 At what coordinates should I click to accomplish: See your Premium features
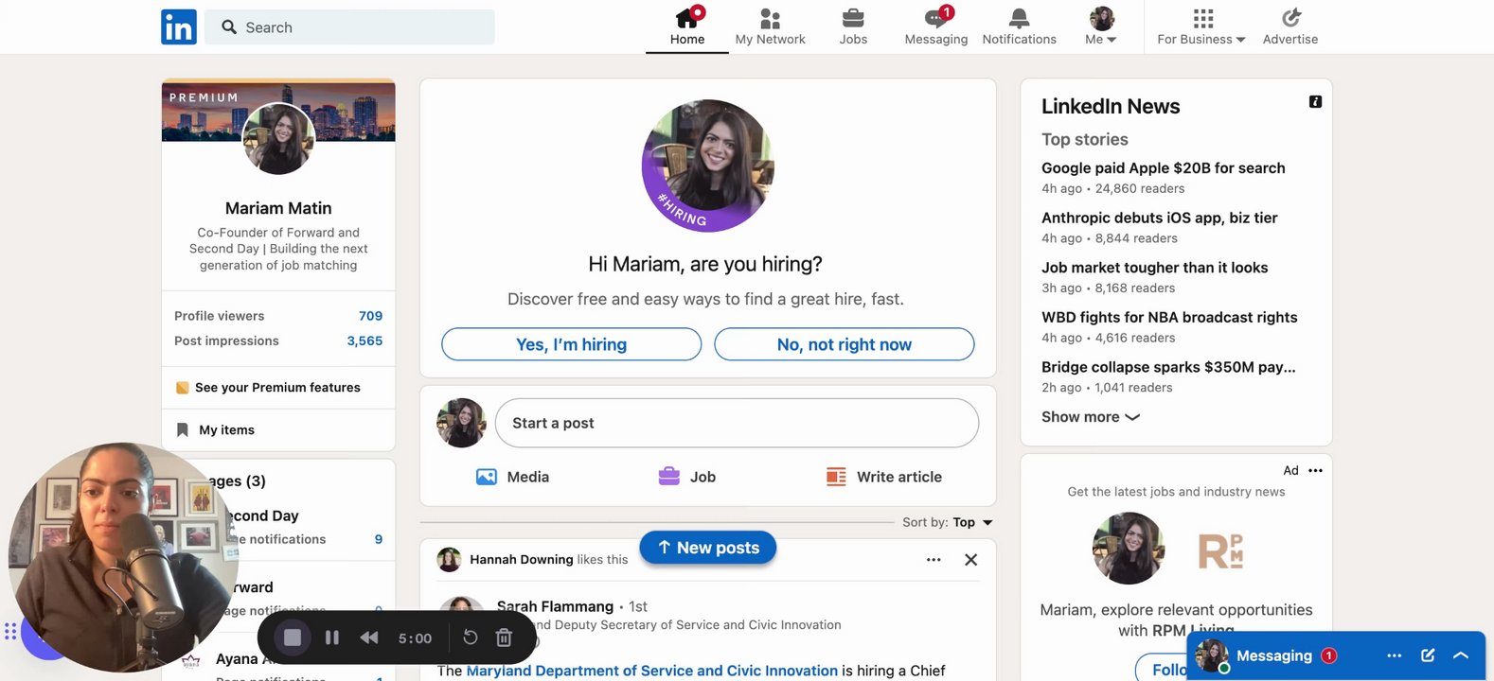(277, 388)
